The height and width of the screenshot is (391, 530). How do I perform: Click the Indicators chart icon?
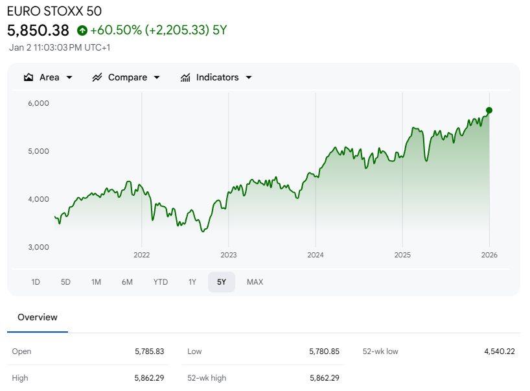[x=185, y=77]
